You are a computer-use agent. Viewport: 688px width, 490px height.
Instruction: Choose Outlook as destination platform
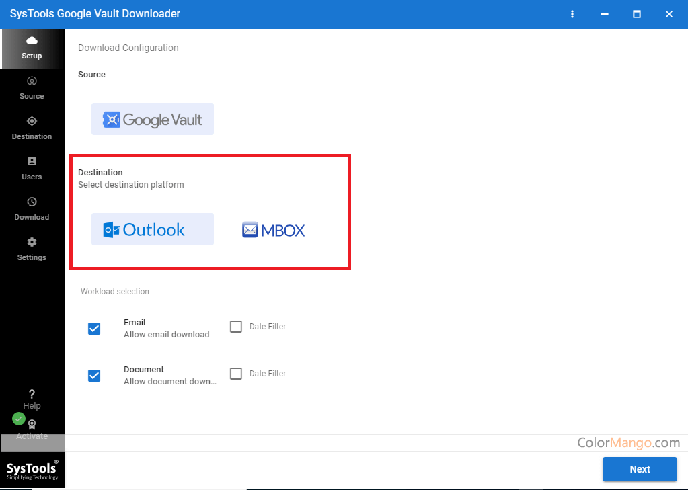click(153, 230)
